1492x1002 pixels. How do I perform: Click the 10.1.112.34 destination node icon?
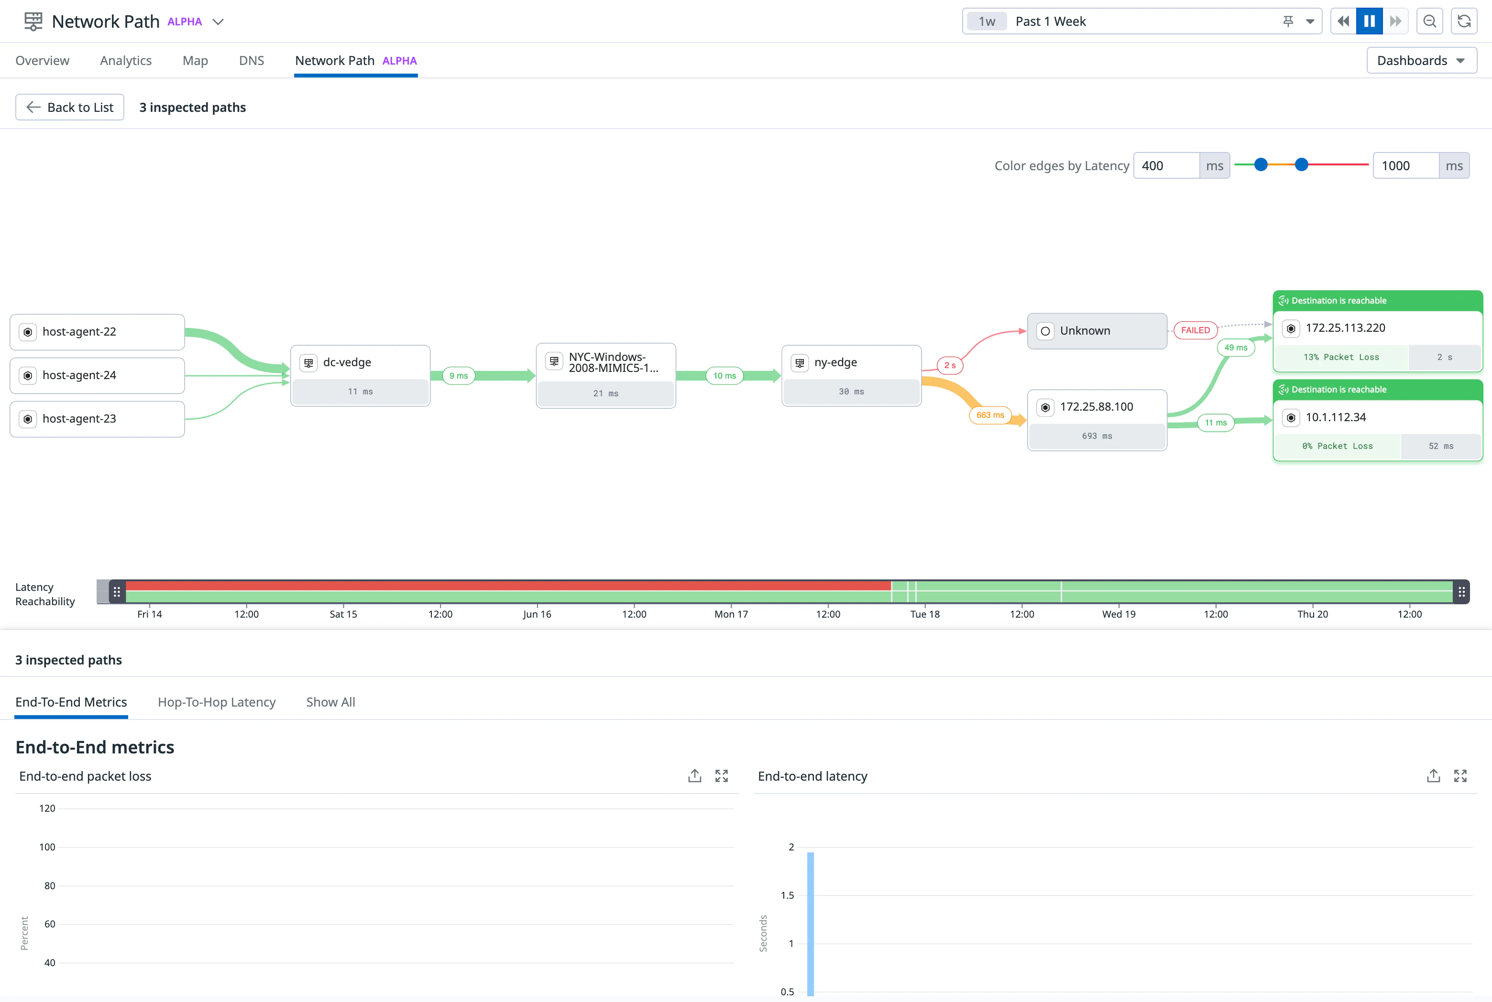(1290, 417)
